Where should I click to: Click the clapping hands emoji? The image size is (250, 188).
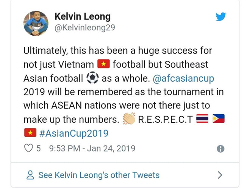click(x=129, y=119)
